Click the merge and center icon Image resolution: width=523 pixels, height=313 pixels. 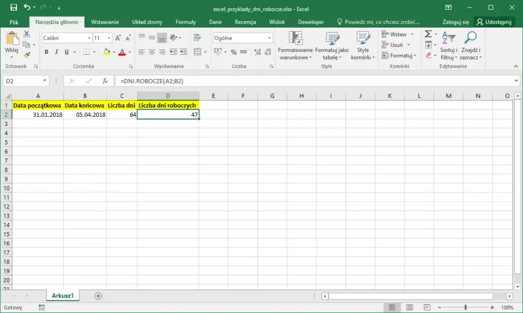(x=198, y=52)
